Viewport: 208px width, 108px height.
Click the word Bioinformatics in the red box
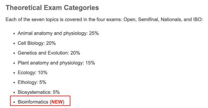tap(33, 102)
